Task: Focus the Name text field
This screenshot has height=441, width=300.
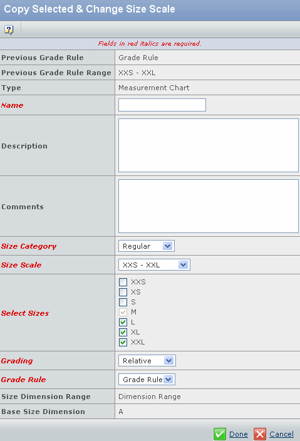Action: (162, 105)
